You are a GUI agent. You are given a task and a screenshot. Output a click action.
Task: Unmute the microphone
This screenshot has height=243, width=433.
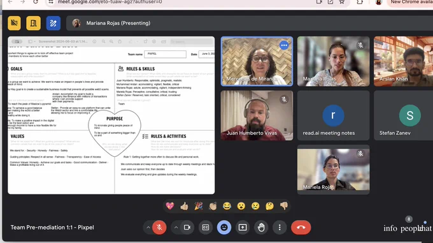(x=159, y=228)
